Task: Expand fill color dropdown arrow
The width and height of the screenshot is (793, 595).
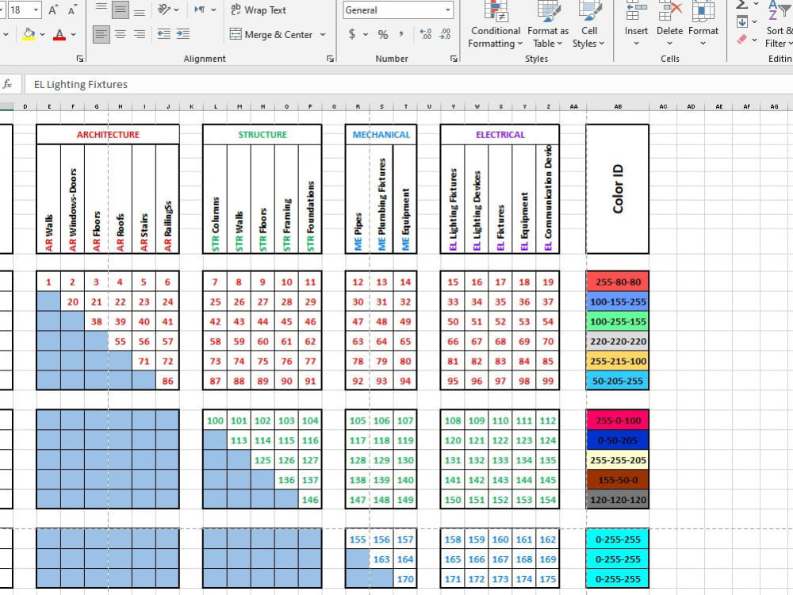Action: coord(43,34)
